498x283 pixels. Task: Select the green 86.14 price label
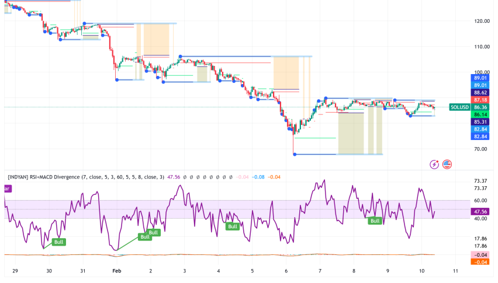[481, 115]
